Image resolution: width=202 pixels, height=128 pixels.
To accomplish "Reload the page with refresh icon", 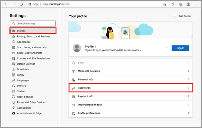I will point(21,4).
